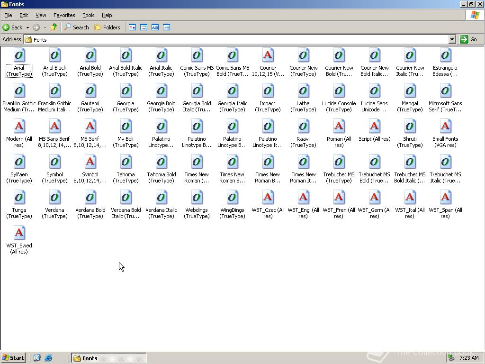Expand the Address bar dropdown
This screenshot has height=364, width=485.
[452, 39]
